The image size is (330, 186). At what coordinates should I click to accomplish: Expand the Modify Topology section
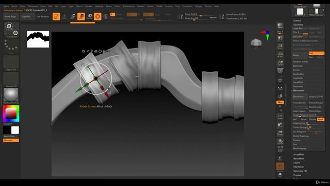coord(301,136)
